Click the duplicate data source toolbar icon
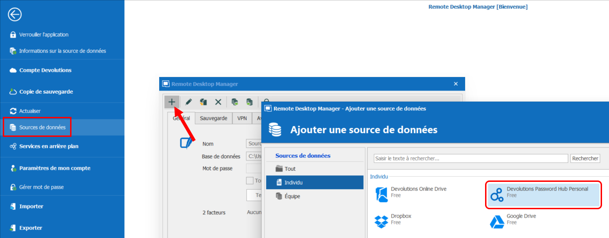Viewport: 609px width, 238px height. [x=203, y=102]
